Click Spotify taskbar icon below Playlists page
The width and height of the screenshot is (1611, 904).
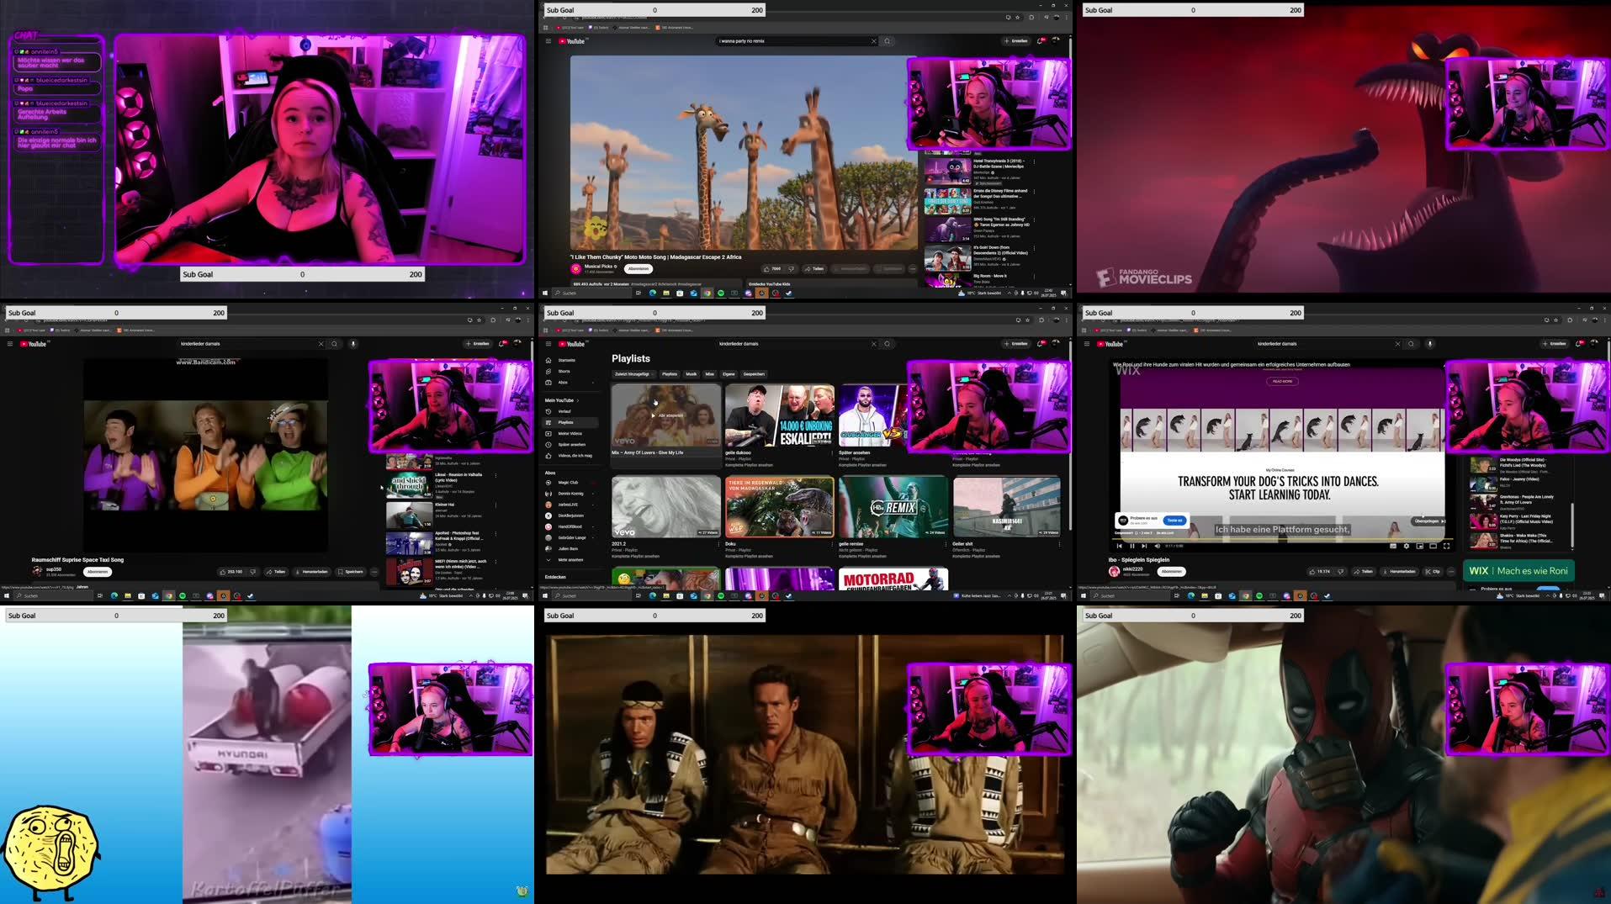721,596
